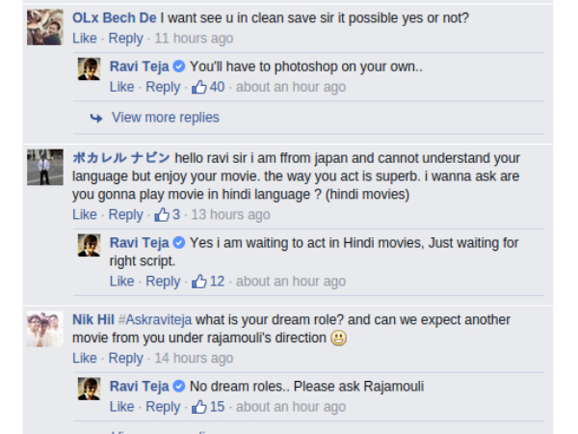Image resolution: width=578 pixels, height=434 pixels.
Task: Click the thumbs-up icon showing 12 likes
Action: 199,281
